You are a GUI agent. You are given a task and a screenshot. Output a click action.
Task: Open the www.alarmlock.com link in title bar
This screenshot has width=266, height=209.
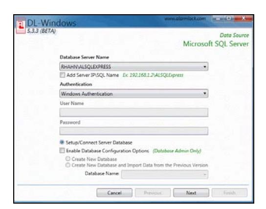185,19
